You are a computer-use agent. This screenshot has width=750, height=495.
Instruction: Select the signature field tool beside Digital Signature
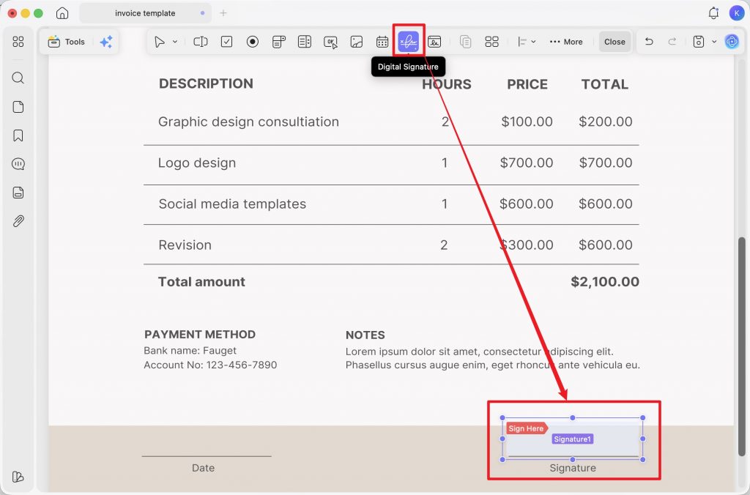(x=434, y=42)
